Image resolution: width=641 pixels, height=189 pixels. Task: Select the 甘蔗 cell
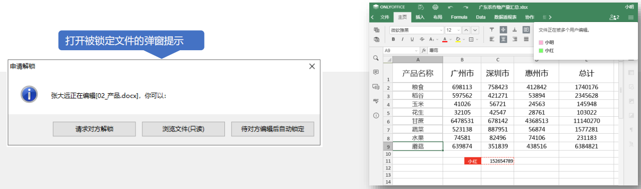418,121
